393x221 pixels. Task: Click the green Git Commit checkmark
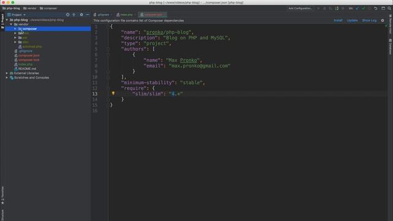click(364, 8)
